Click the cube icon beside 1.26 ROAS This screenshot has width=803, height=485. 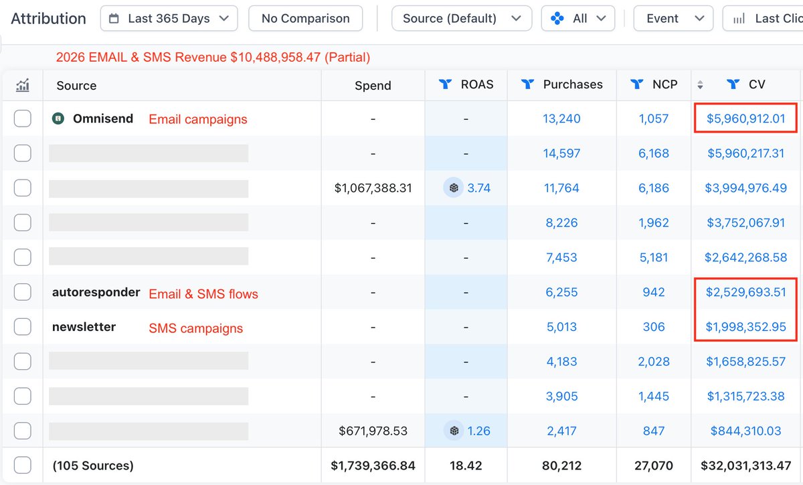click(x=454, y=431)
